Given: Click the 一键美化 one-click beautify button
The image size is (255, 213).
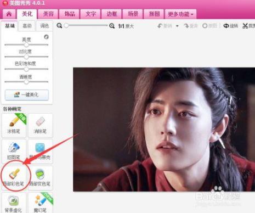Looking at the screenshot, I should click(x=27, y=95).
